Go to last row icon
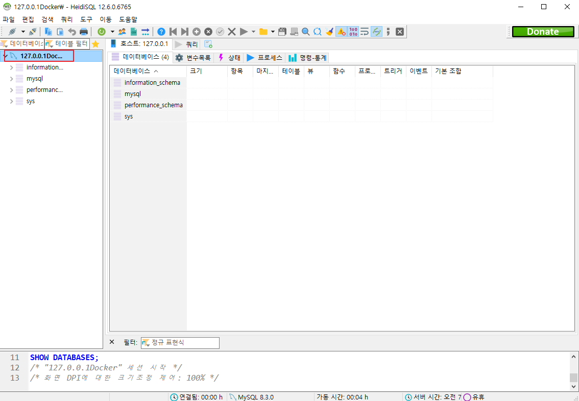Viewport: 579px width, 401px height. 185,32
